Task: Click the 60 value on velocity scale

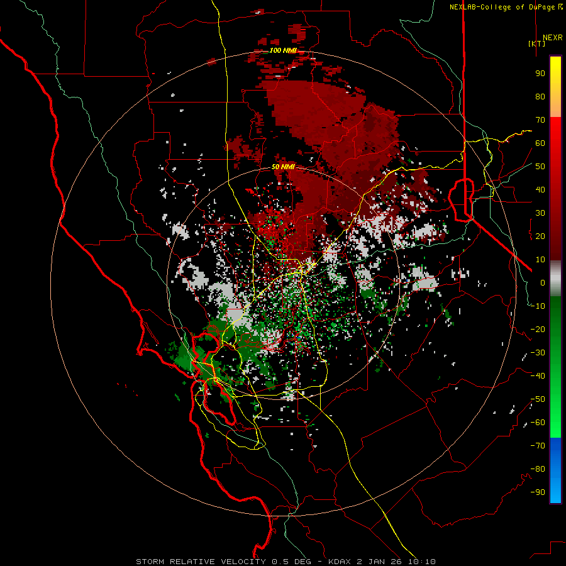Action: coord(540,143)
